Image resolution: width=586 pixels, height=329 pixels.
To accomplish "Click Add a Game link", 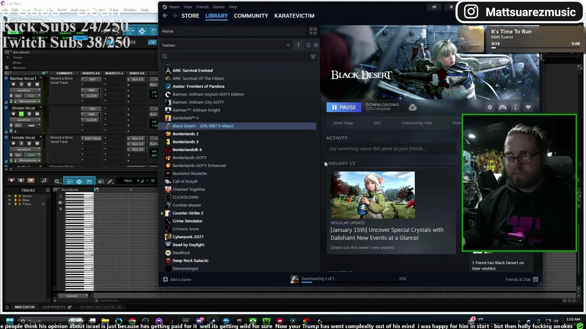I will click(x=181, y=279).
